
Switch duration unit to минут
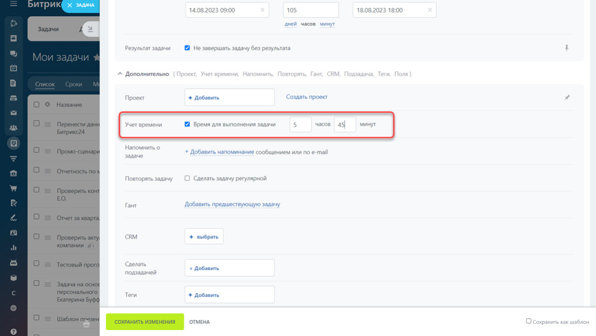coord(327,24)
